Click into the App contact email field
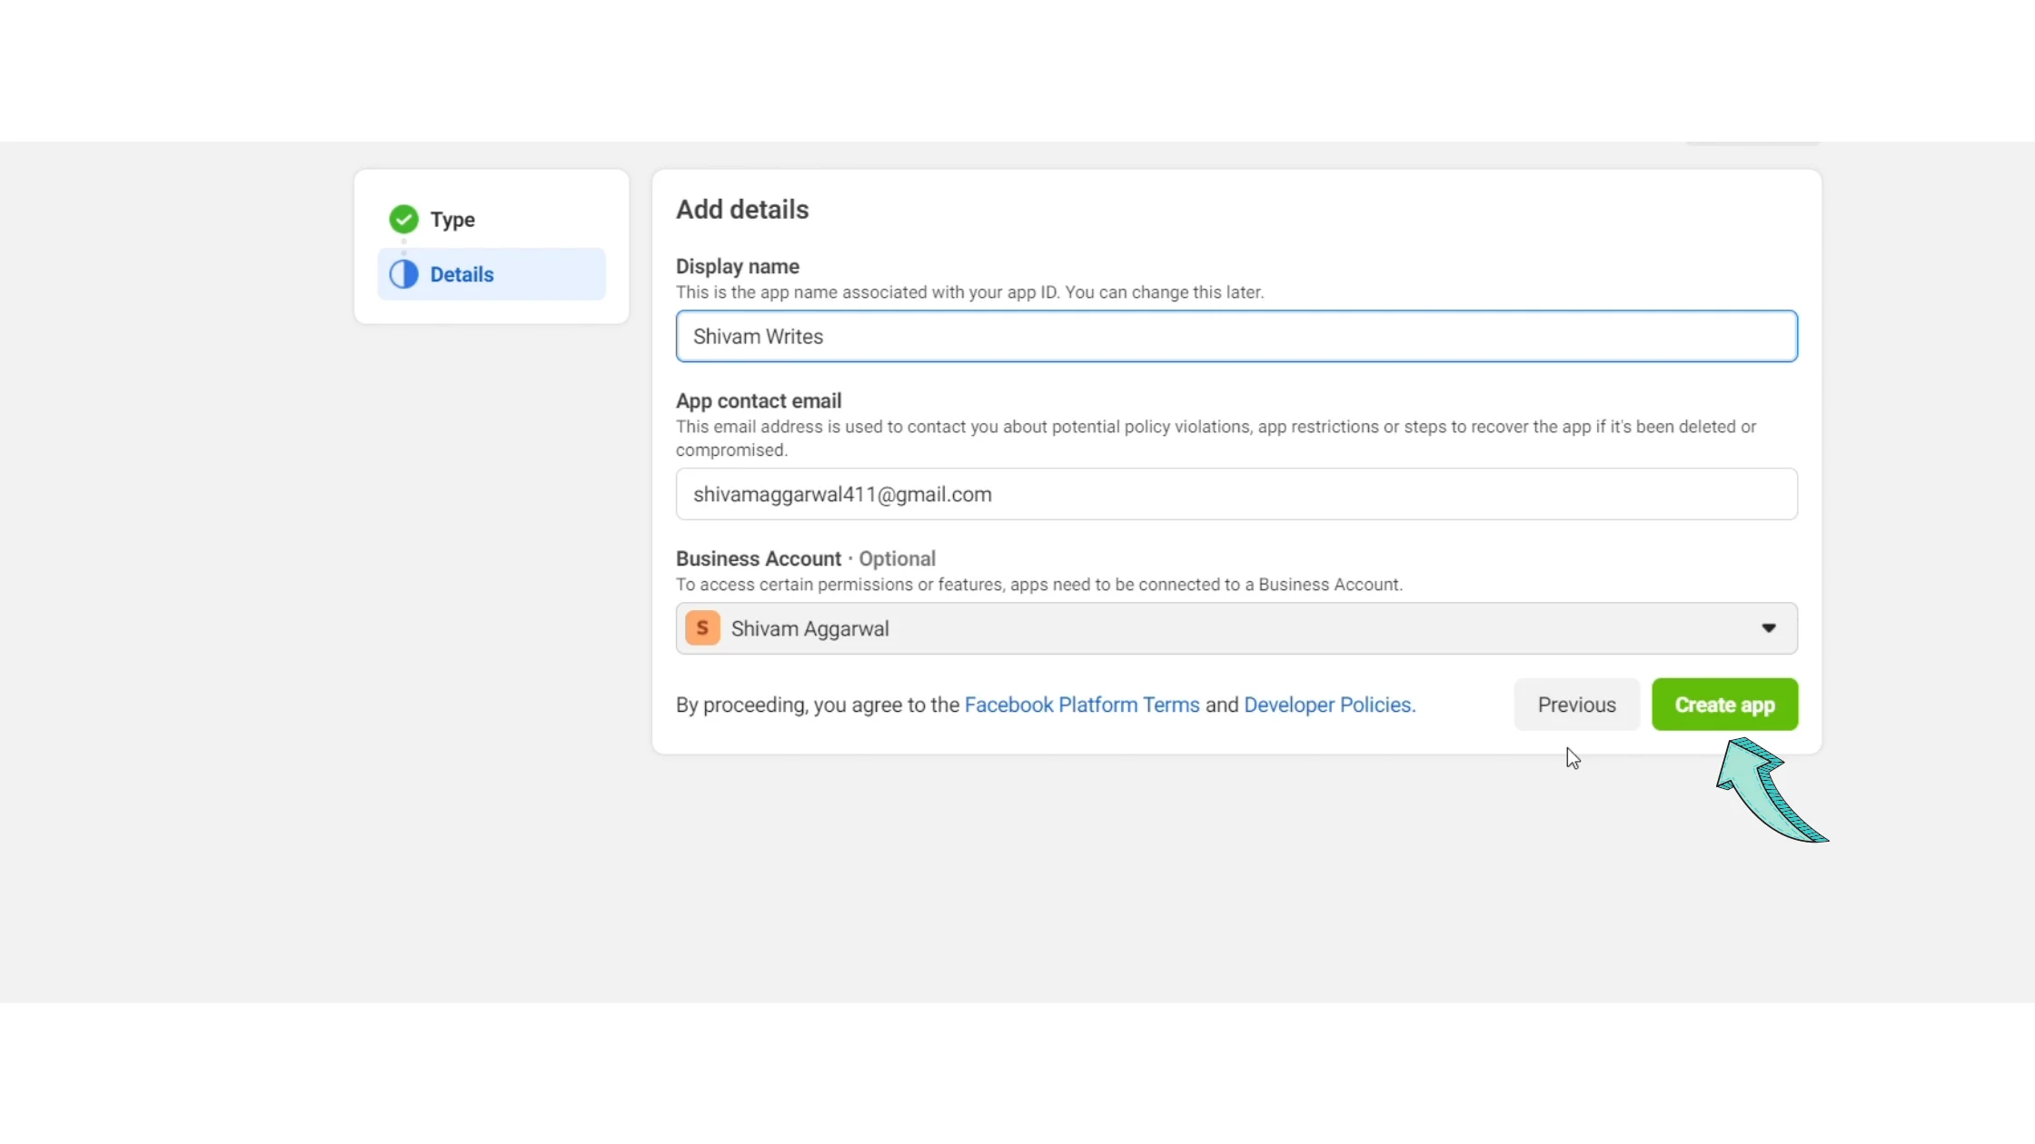 tap(1236, 494)
